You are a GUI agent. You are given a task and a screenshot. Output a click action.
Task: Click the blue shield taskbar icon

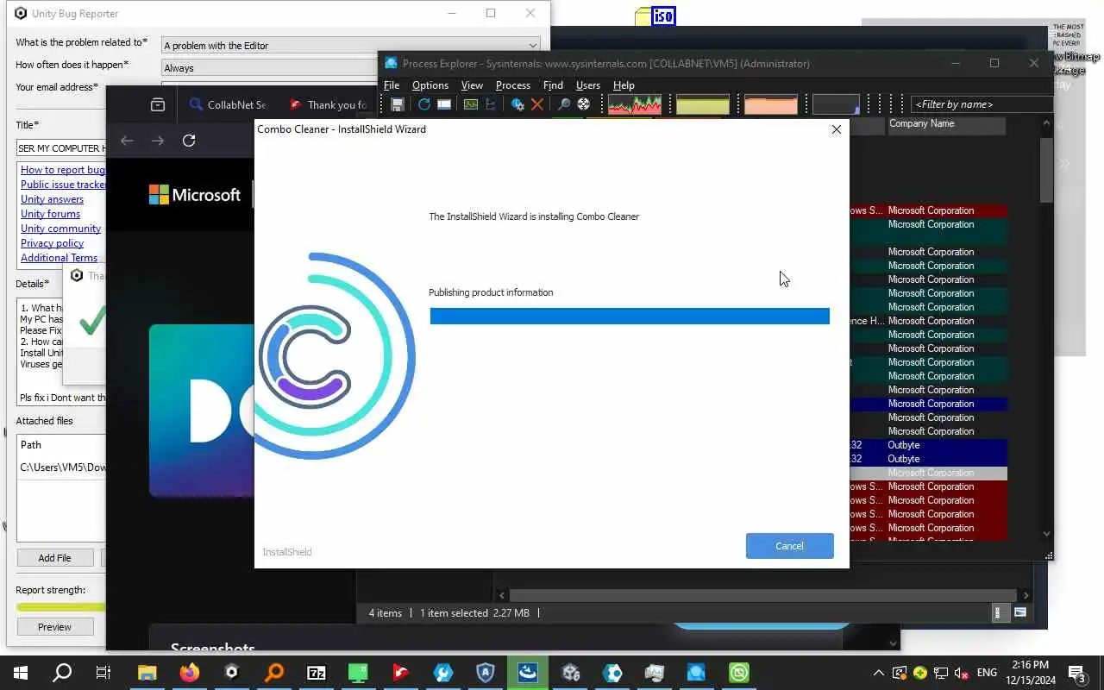pyautogui.click(x=486, y=673)
